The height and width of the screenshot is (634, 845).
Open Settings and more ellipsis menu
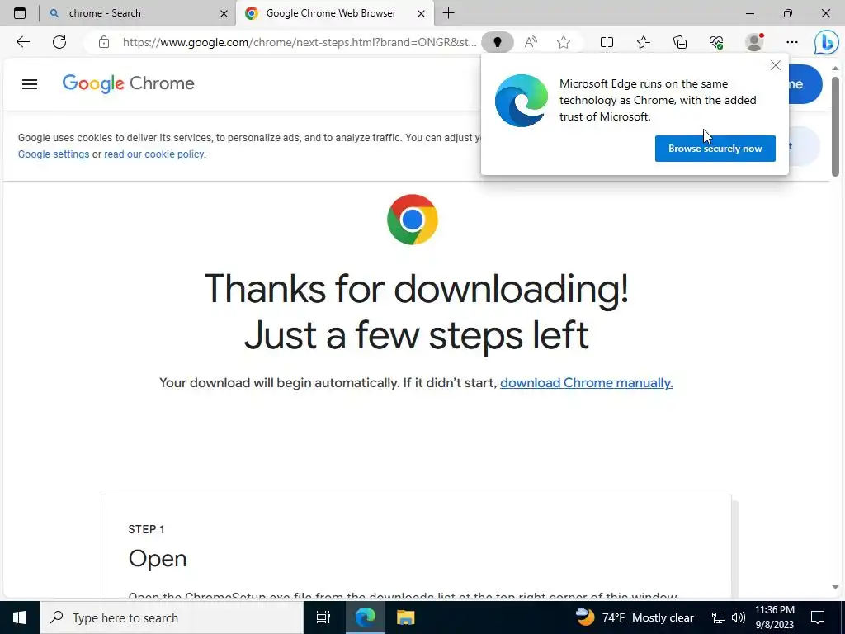791,42
